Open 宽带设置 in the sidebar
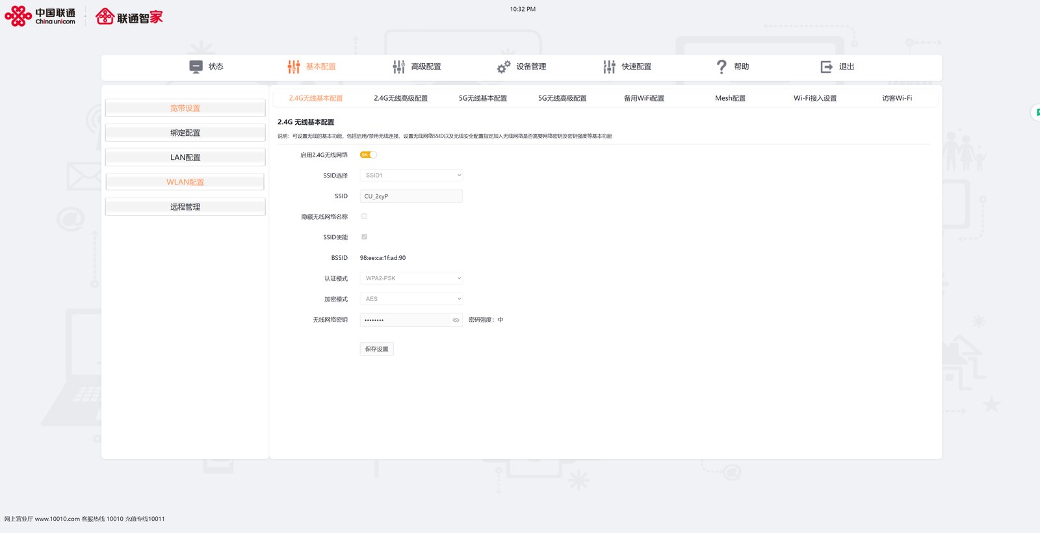The image size is (1040, 533). (185, 108)
